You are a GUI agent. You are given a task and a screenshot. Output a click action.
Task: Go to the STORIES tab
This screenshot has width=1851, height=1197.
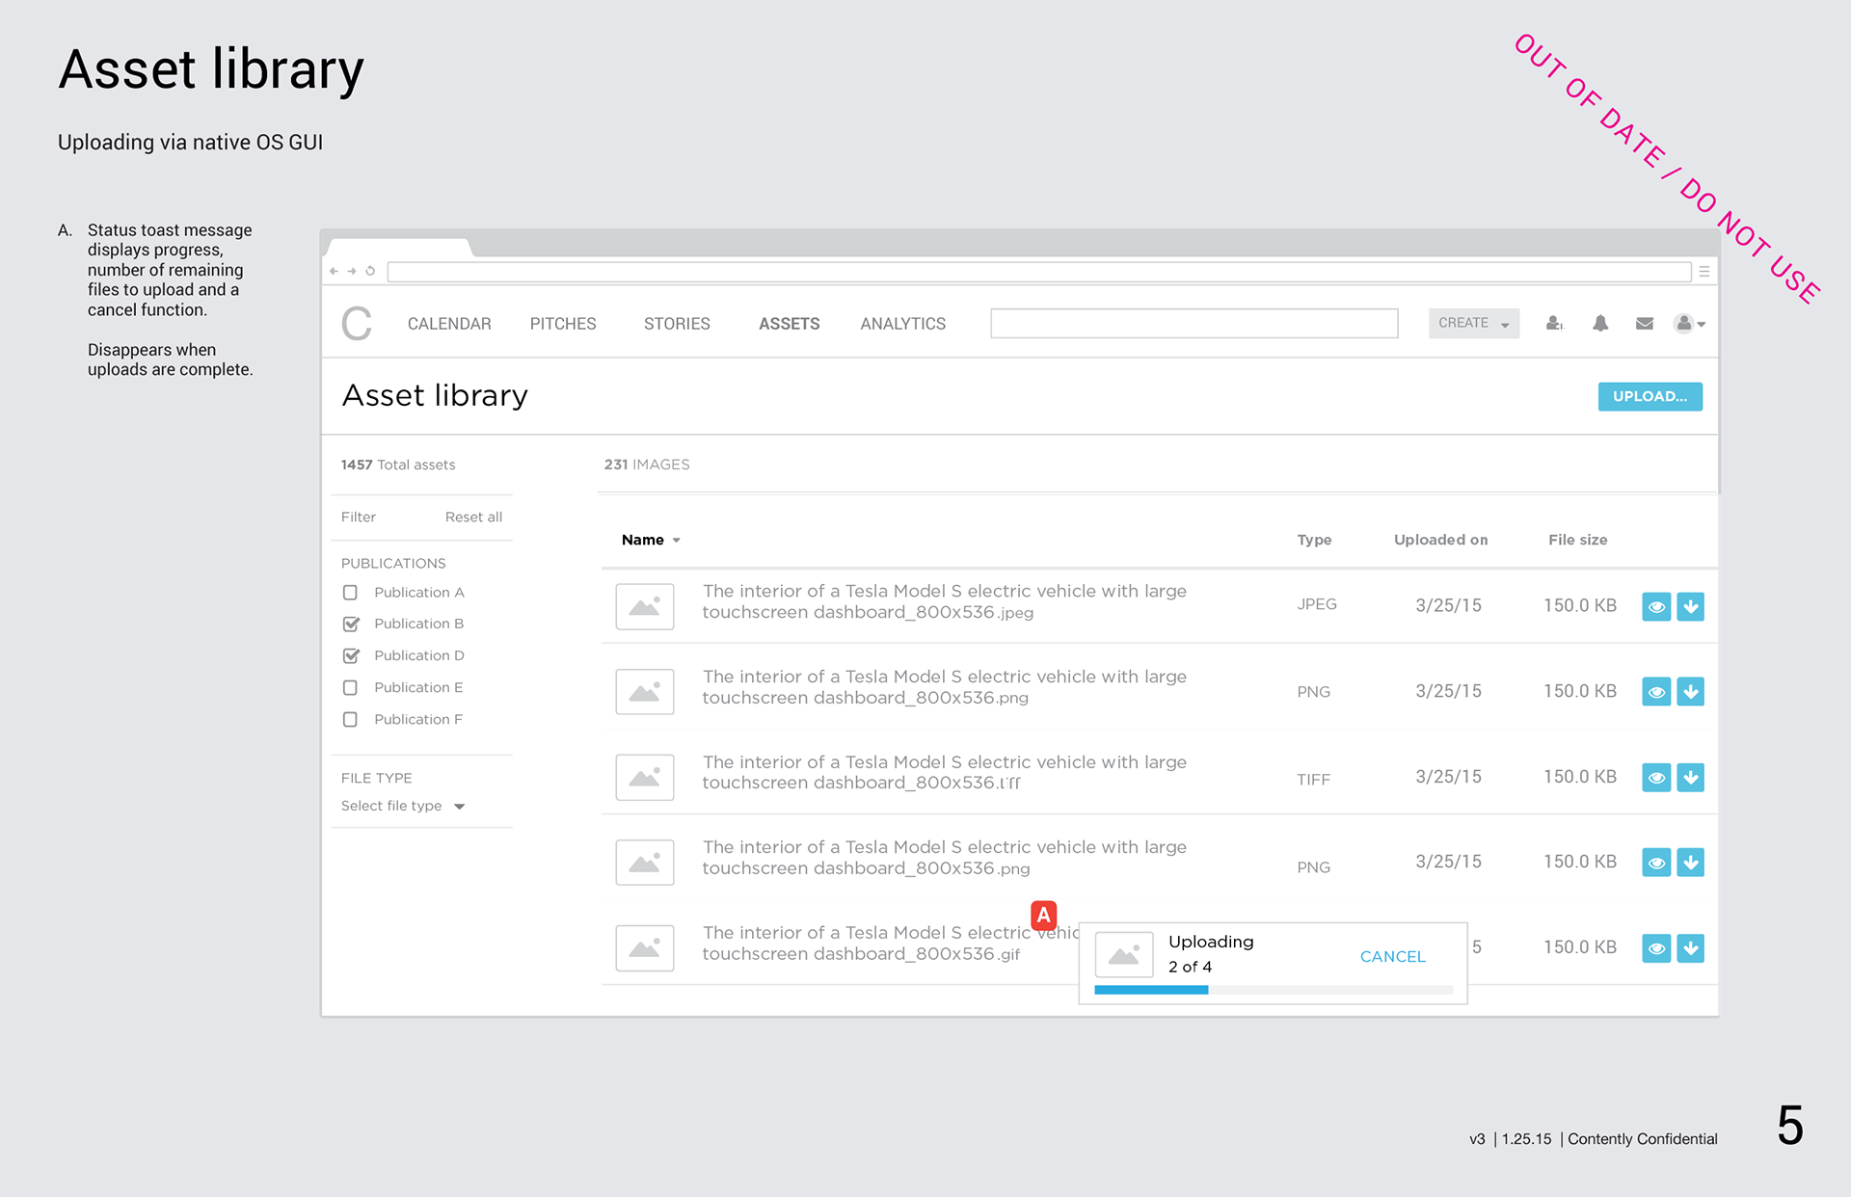point(677,324)
